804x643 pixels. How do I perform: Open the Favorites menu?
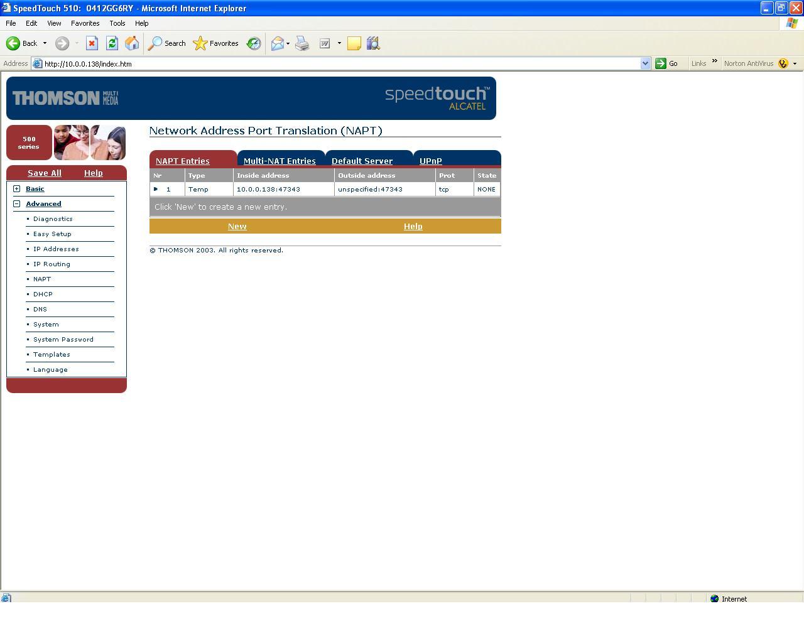(x=85, y=23)
